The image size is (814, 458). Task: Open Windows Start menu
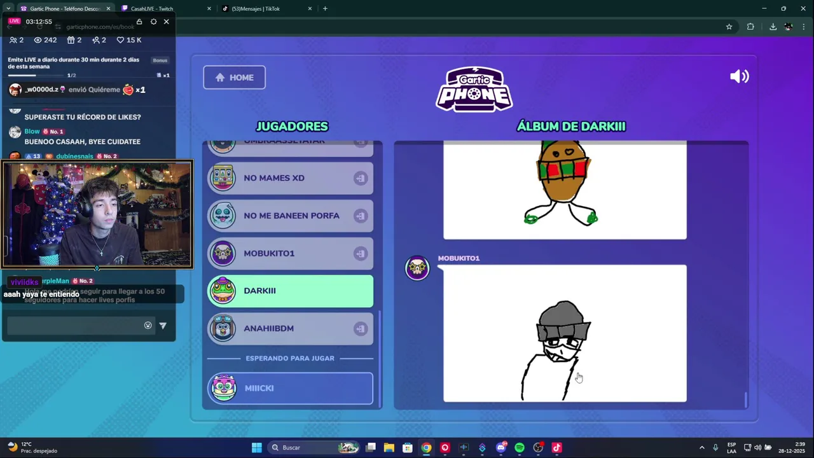pyautogui.click(x=256, y=447)
